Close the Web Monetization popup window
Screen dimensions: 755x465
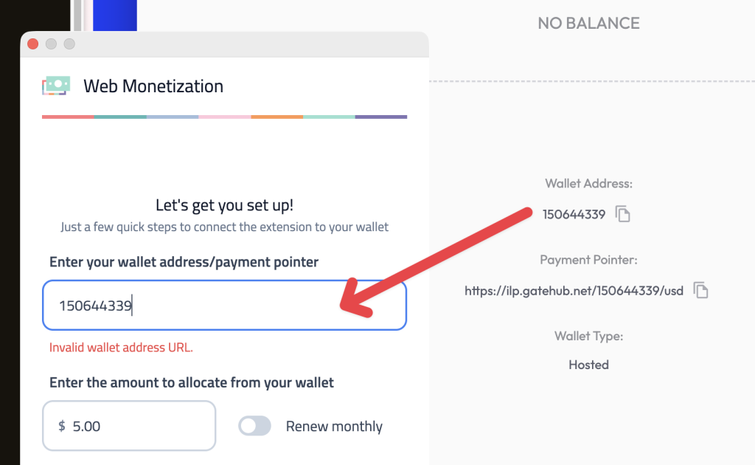click(x=32, y=44)
